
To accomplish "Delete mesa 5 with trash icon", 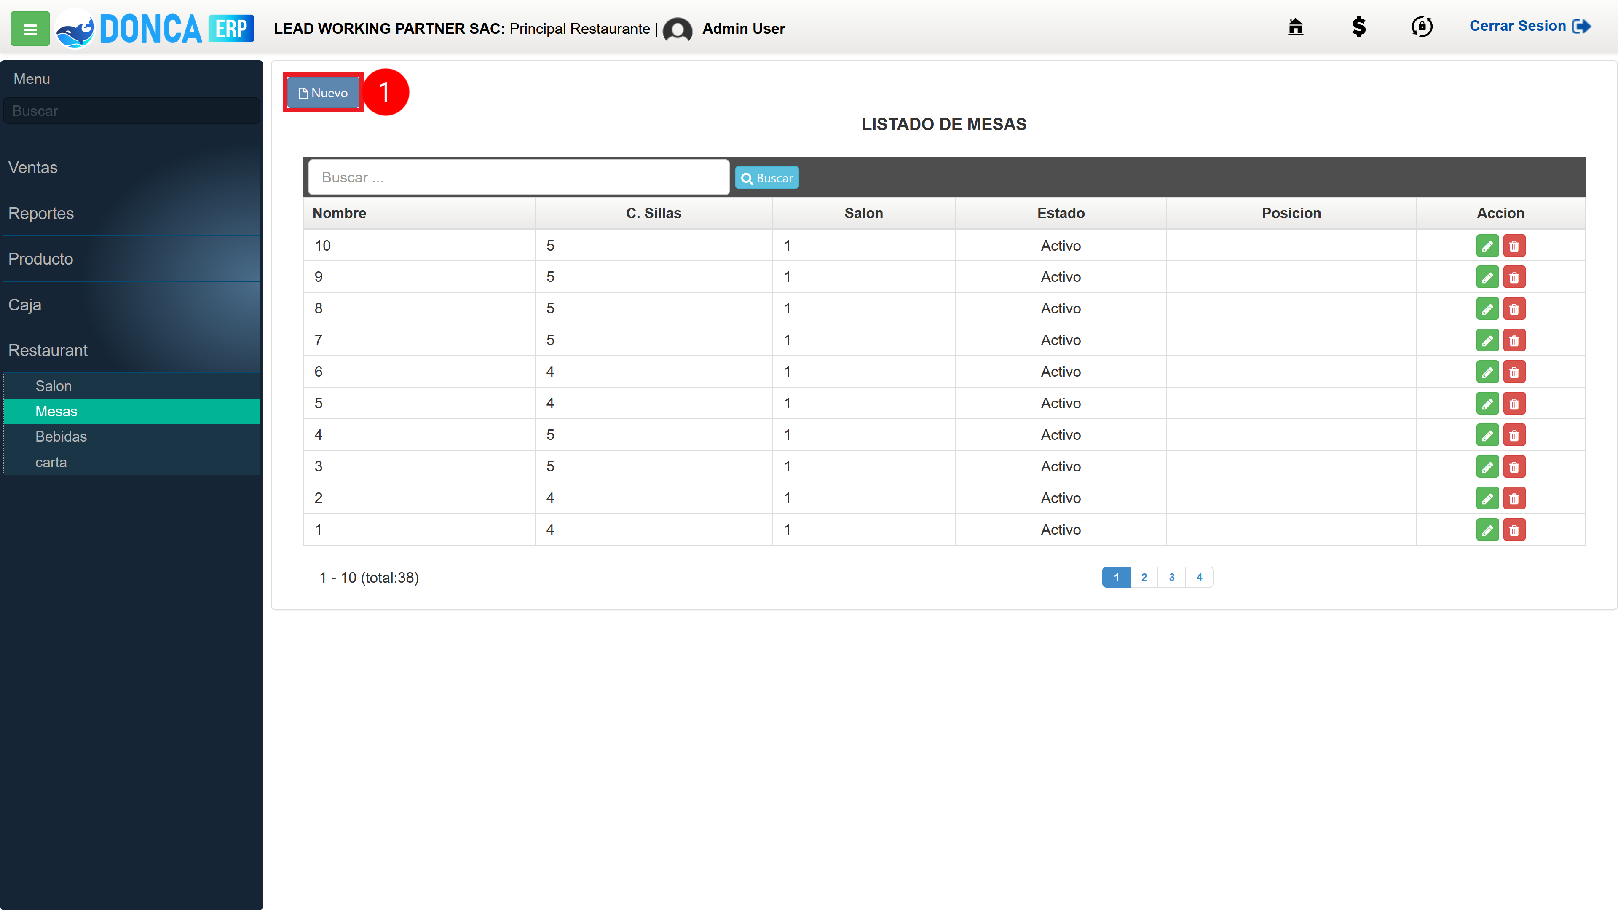I will (1514, 403).
